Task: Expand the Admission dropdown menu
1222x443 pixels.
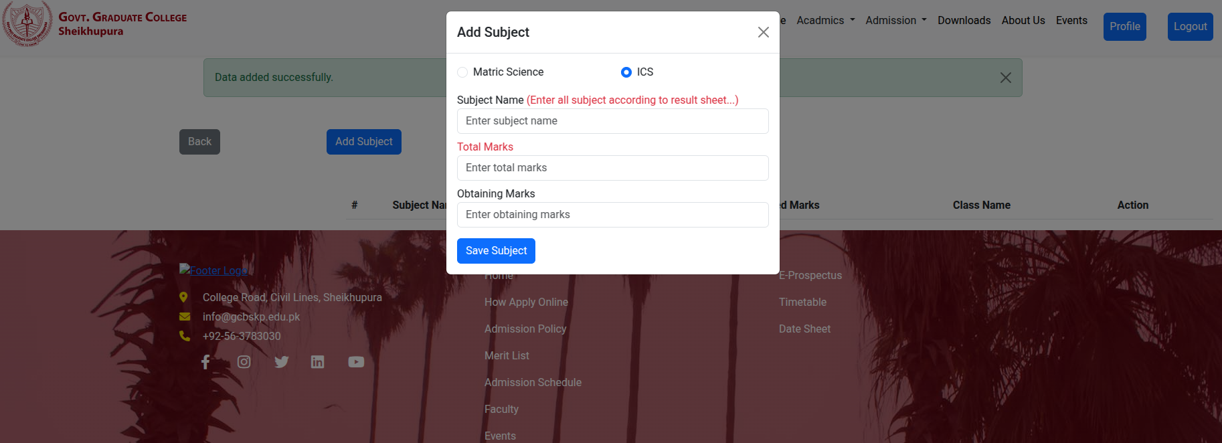Action: coord(896,21)
